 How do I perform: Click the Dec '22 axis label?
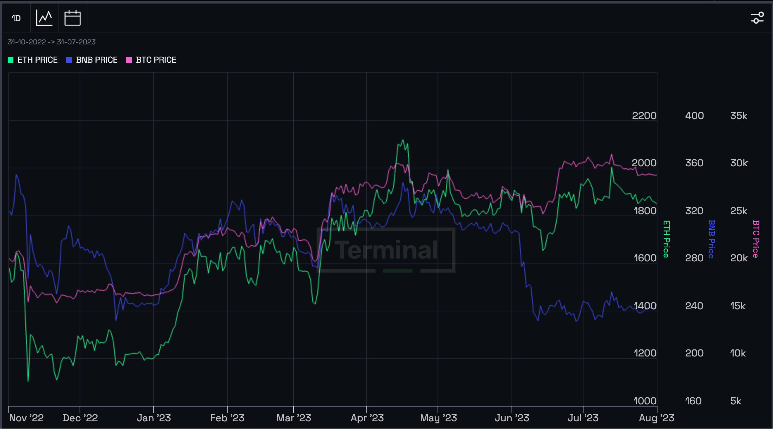click(80, 418)
